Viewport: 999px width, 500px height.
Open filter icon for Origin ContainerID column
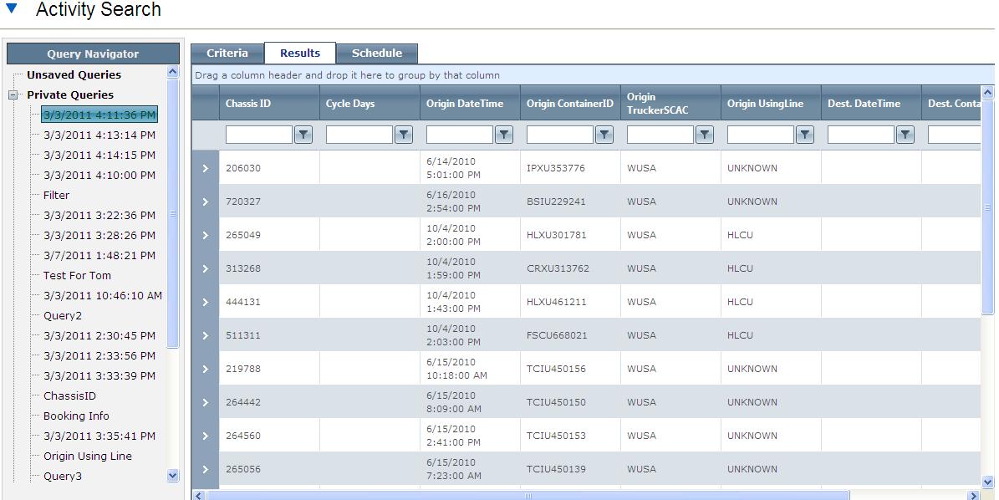tap(604, 135)
